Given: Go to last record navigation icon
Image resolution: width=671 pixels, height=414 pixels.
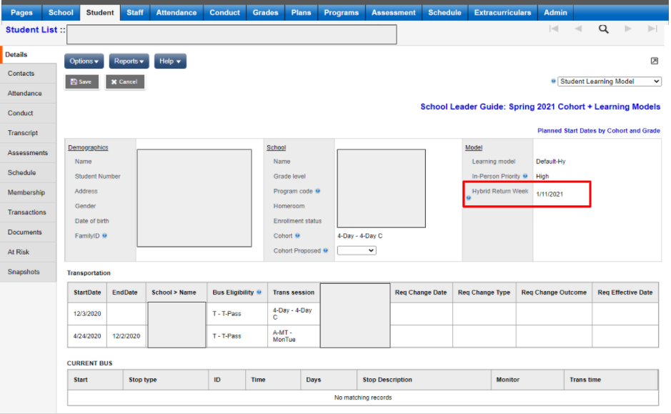Looking at the screenshot, I should 652,29.
